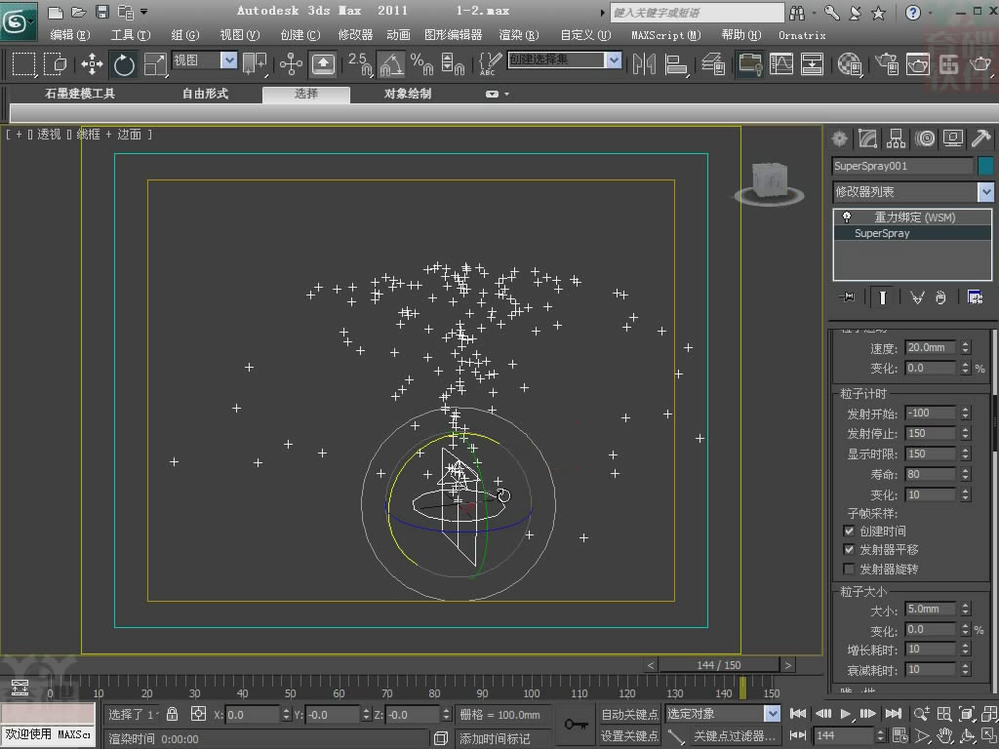This screenshot has height=749, width=999.
Task: Click the 关键点过滤器 button
Action: 734,735
